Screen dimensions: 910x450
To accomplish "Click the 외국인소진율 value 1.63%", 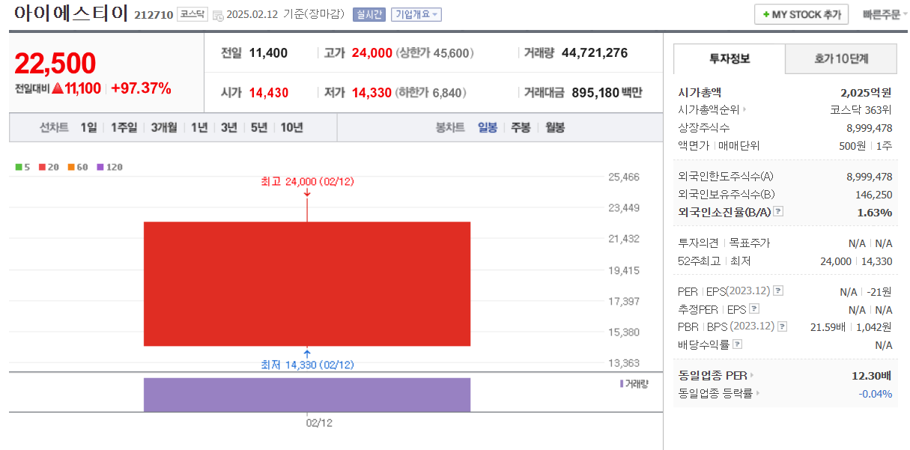I will tap(875, 213).
